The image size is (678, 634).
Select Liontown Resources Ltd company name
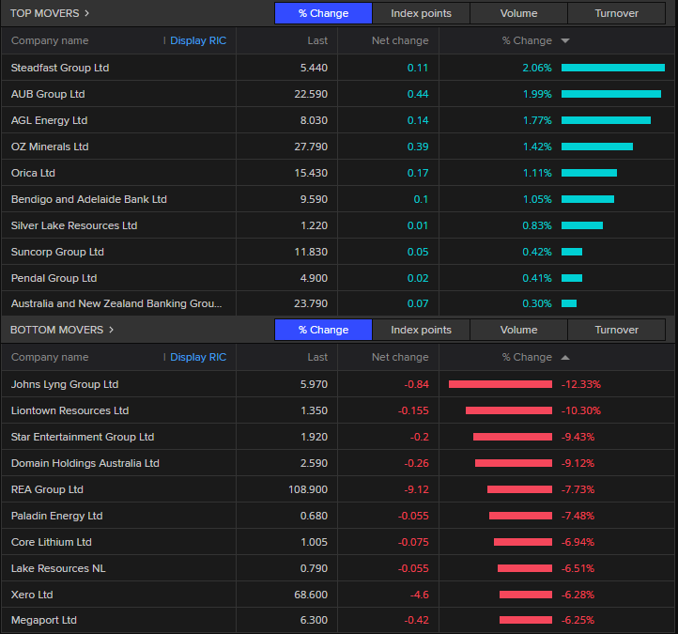pos(69,410)
